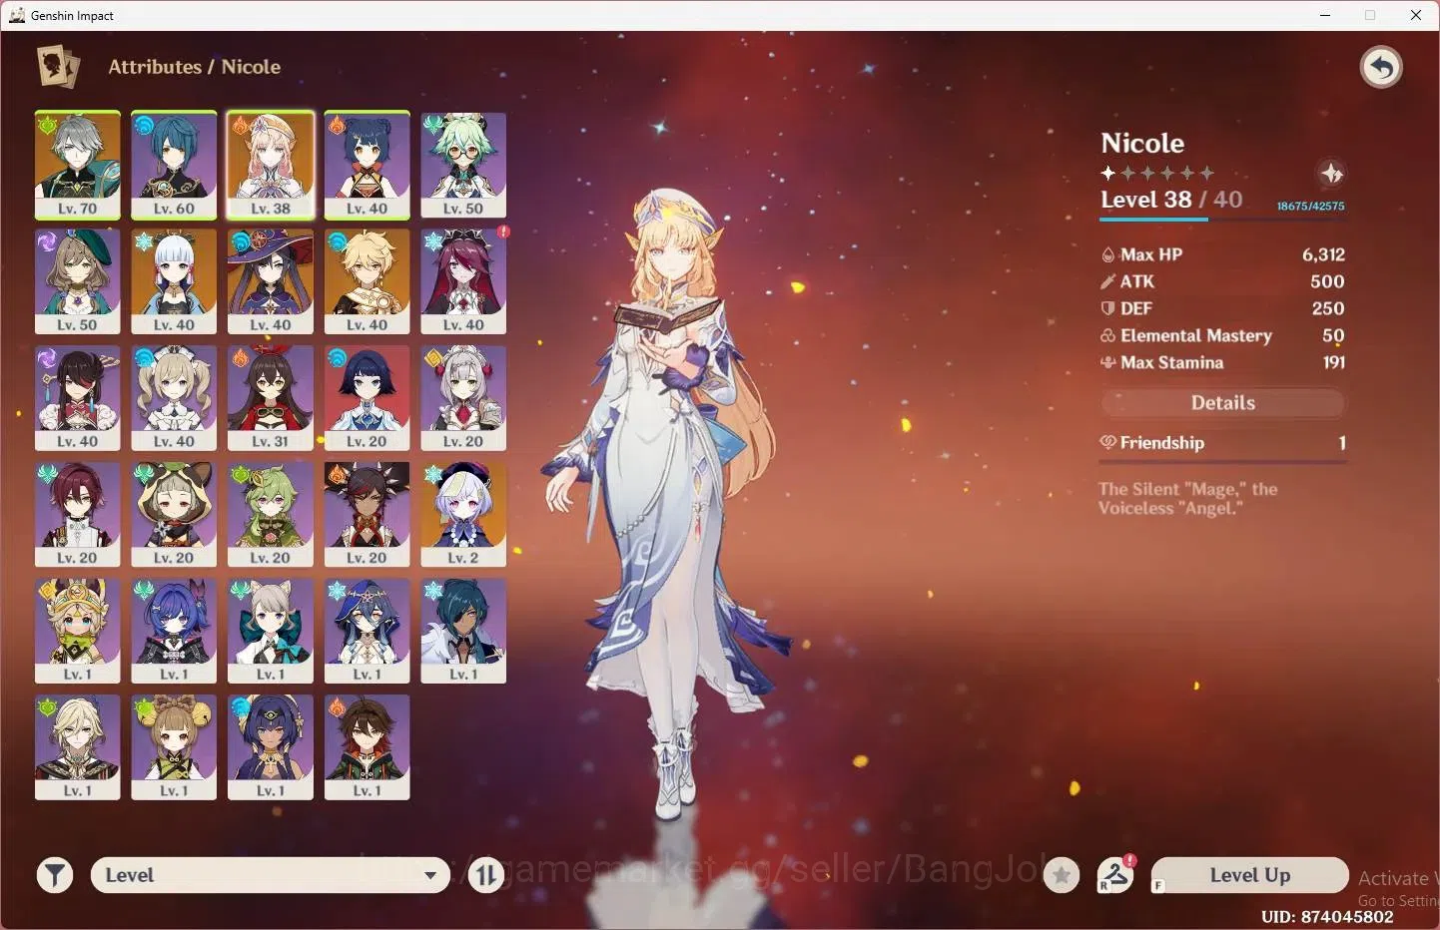Click the Level Up button
This screenshot has width=1440, height=930.
pos(1249,875)
